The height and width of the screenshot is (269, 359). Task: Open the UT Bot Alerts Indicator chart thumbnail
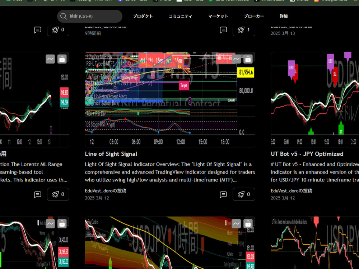click(x=315, y=243)
